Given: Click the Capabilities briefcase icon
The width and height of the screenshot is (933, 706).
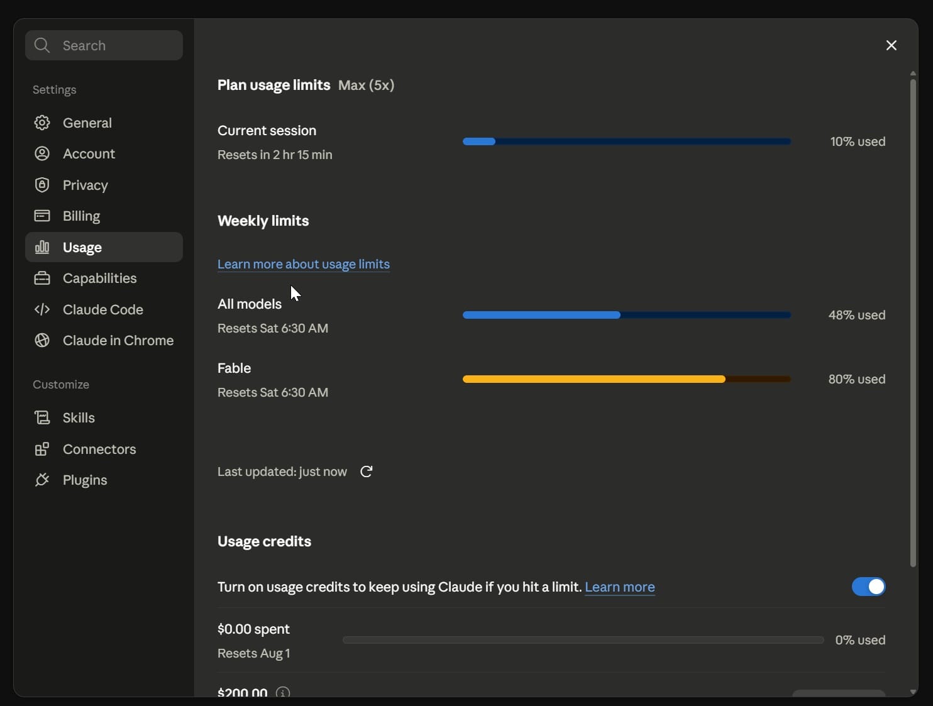Looking at the screenshot, I should (x=42, y=278).
